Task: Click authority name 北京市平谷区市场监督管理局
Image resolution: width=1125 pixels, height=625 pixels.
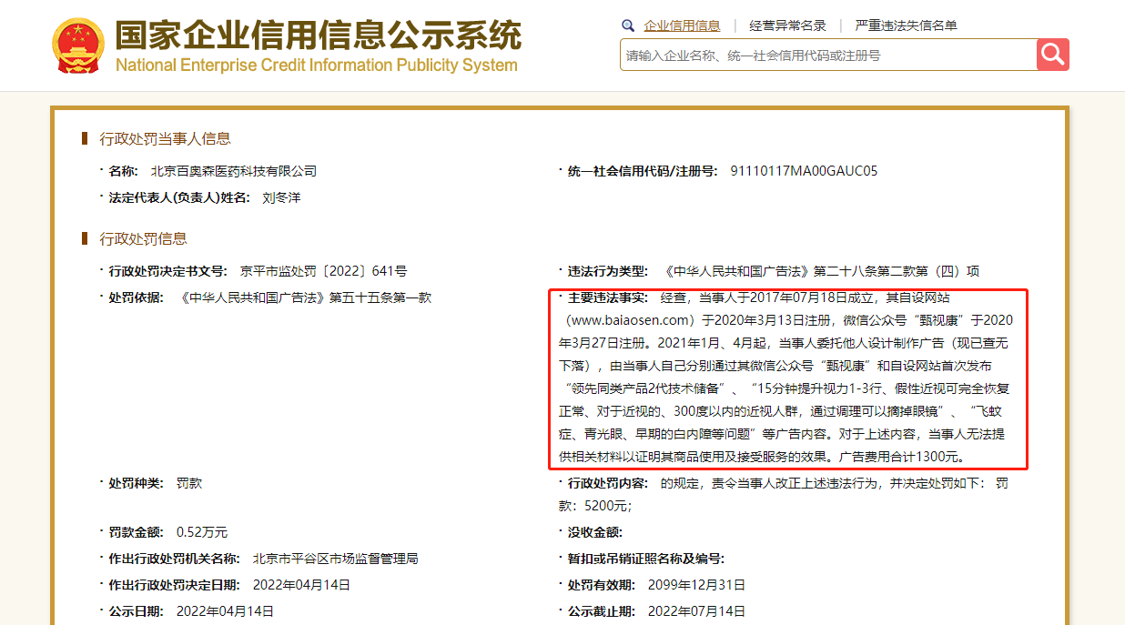Action: [x=335, y=559]
